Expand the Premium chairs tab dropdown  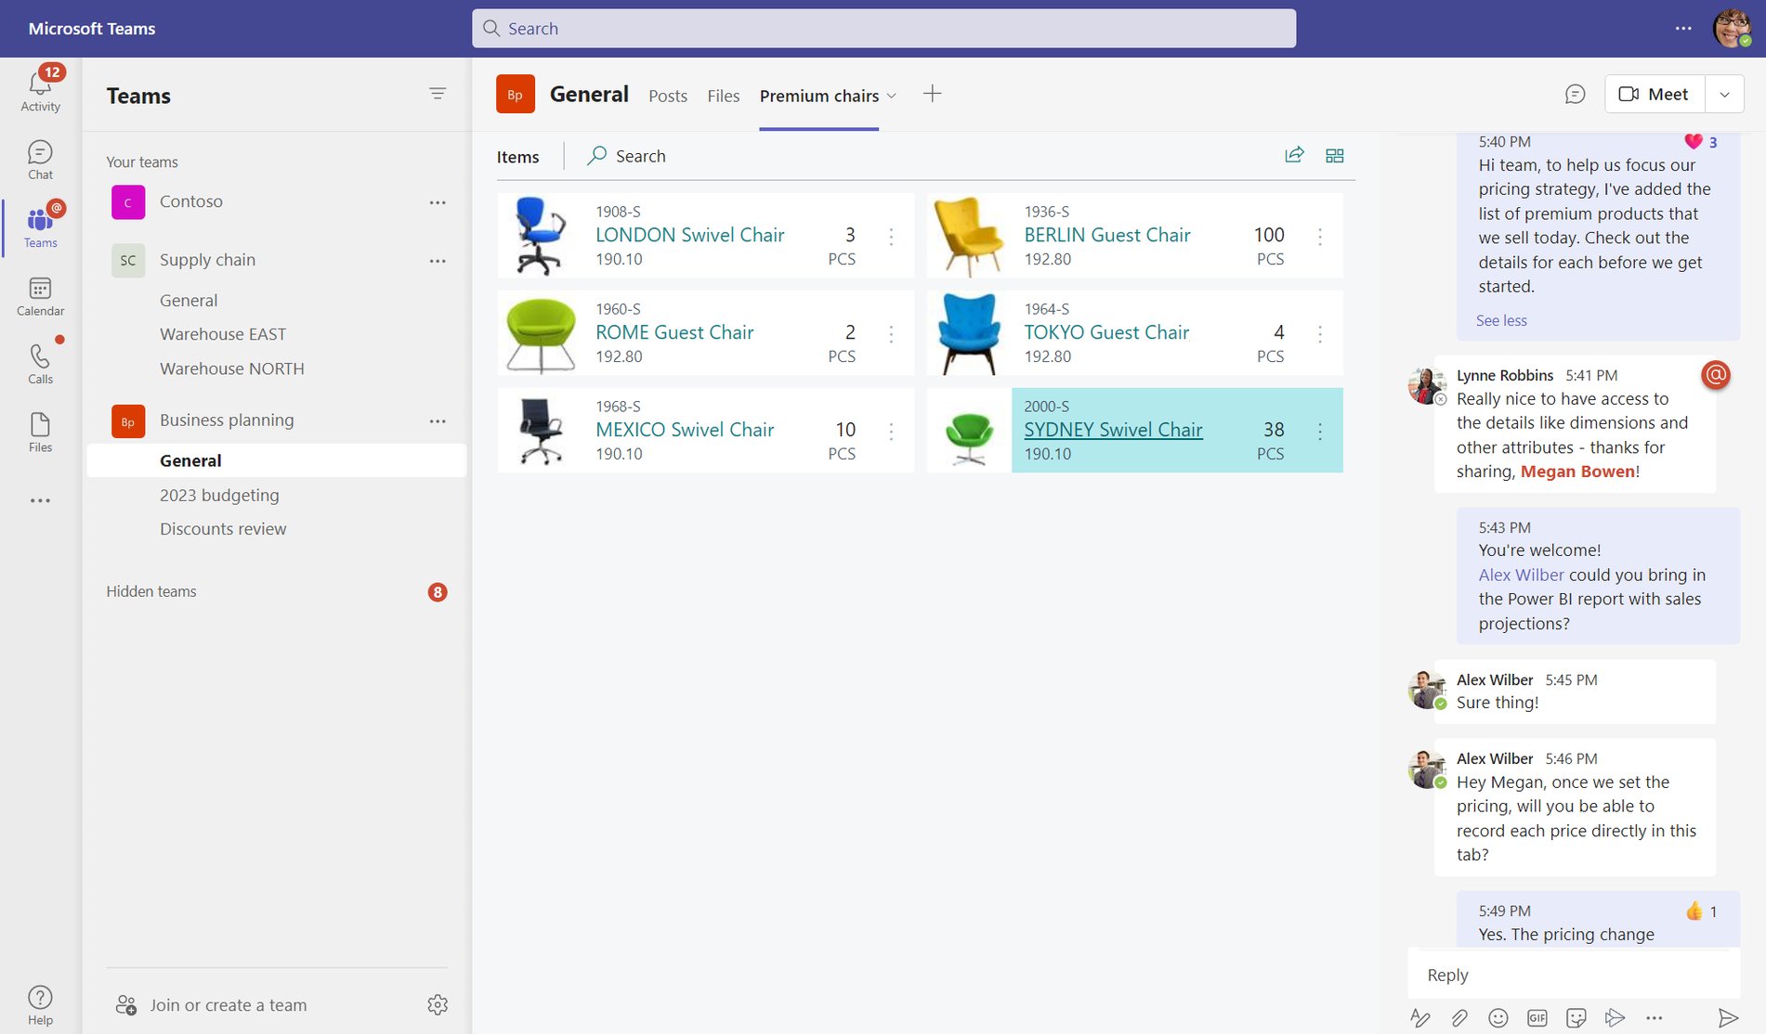[892, 96]
